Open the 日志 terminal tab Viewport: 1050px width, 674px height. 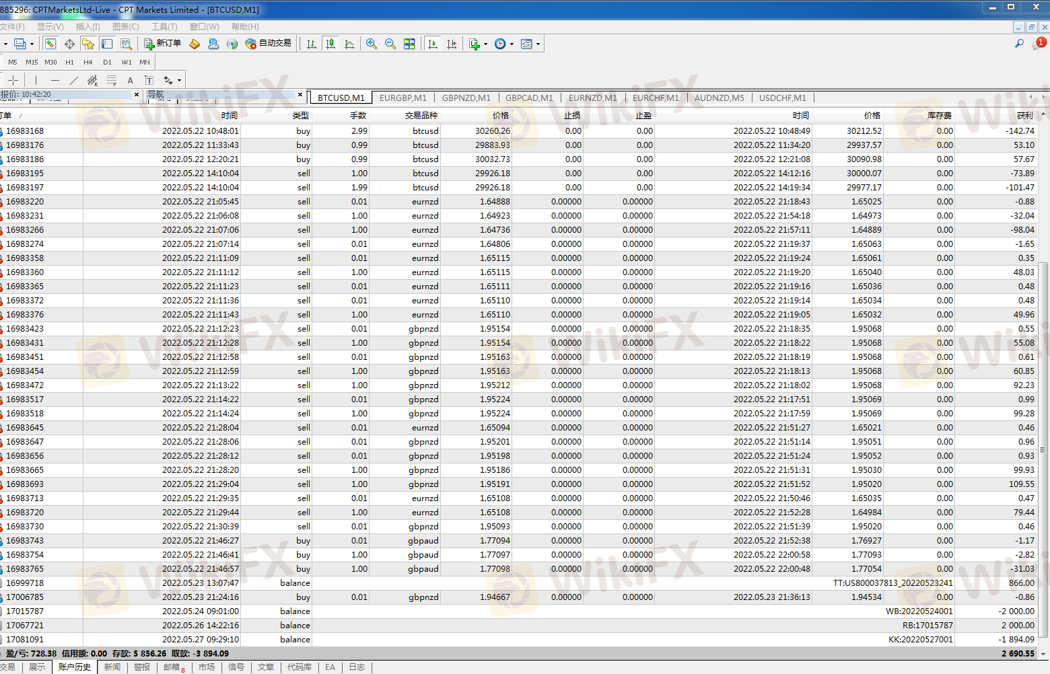(x=357, y=667)
